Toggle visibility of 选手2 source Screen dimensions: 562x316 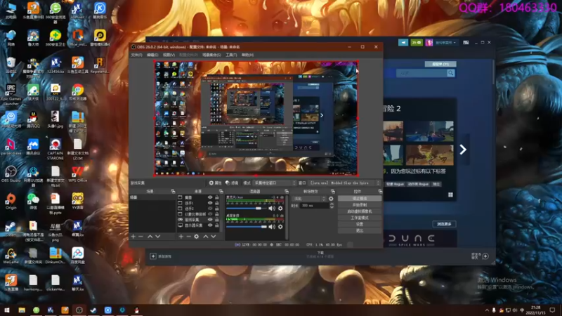[210, 208]
